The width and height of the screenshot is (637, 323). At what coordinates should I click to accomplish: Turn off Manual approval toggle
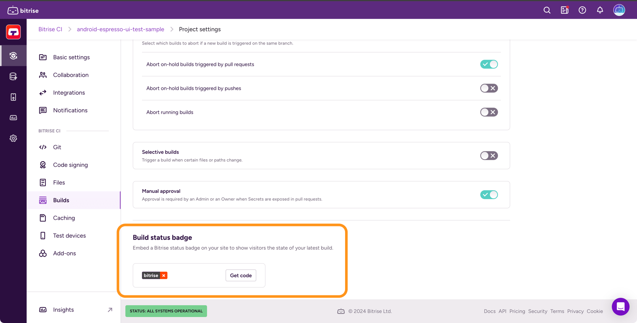point(489,195)
